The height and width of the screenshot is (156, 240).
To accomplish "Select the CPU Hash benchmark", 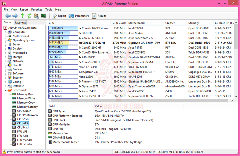I will coord(21,127).
